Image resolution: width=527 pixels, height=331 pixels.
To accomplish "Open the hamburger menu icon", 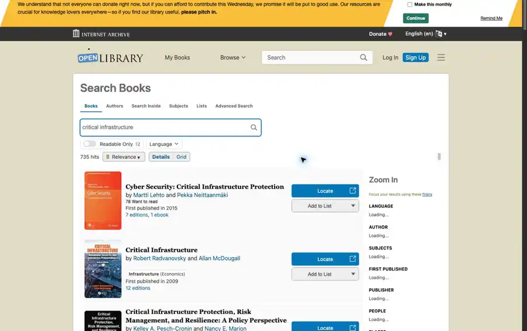I will pyautogui.click(x=441, y=57).
